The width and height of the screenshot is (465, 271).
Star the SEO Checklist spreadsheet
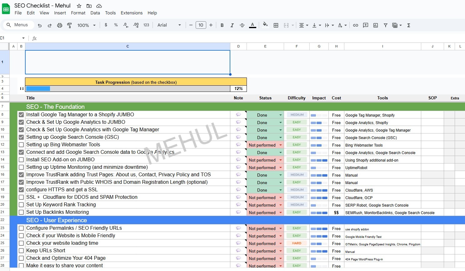tap(79, 6)
